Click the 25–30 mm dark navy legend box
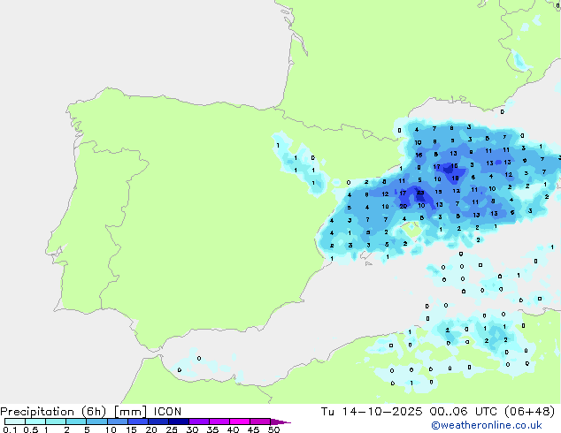The height and width of the screenshot is (433, 561). tap(178, 422)
